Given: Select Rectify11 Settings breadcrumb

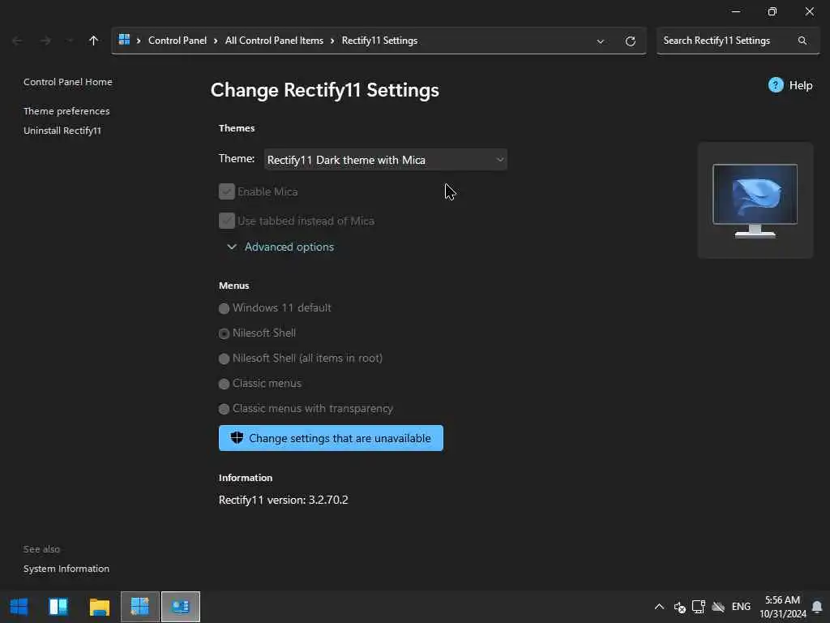Looking at the screenshot, I should click(379, 41).
